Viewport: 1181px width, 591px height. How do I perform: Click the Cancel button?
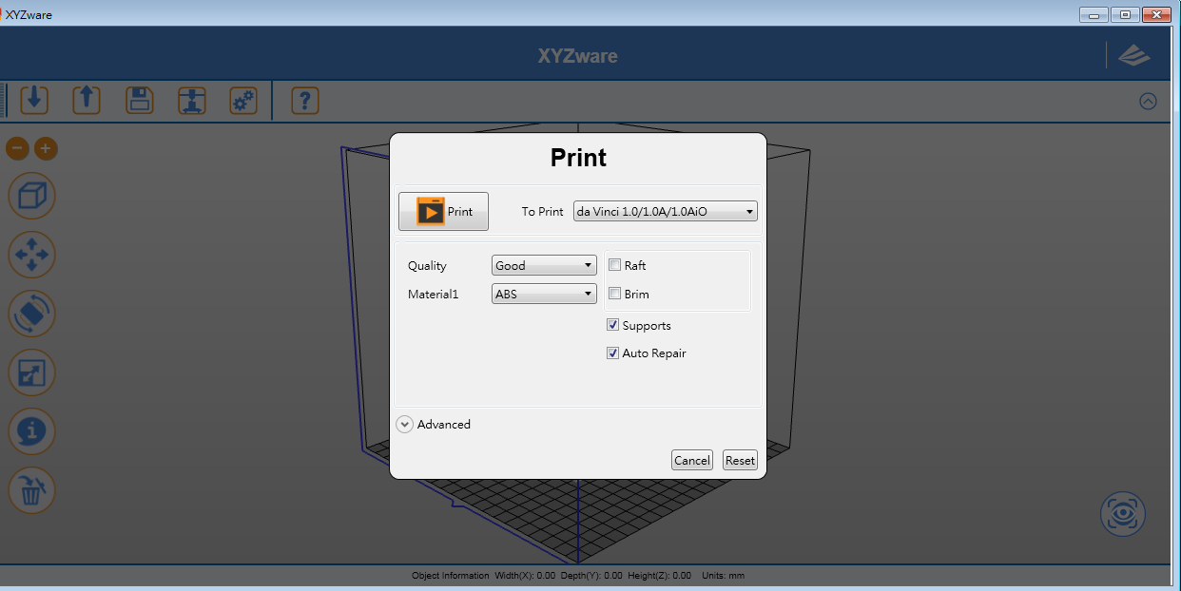[x=692, y=460]
